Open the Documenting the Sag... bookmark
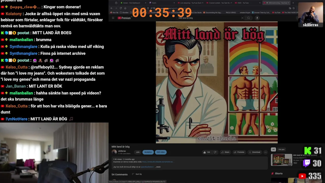Viewport: 325px width, 183px height. tap(212, 12)
